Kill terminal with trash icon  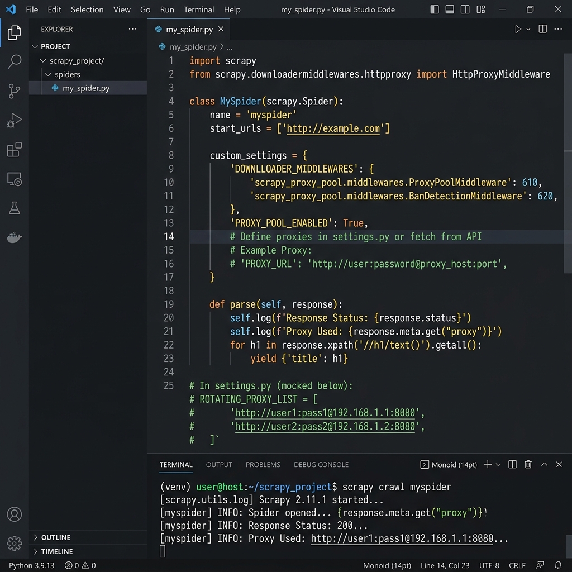pos(528,464)
